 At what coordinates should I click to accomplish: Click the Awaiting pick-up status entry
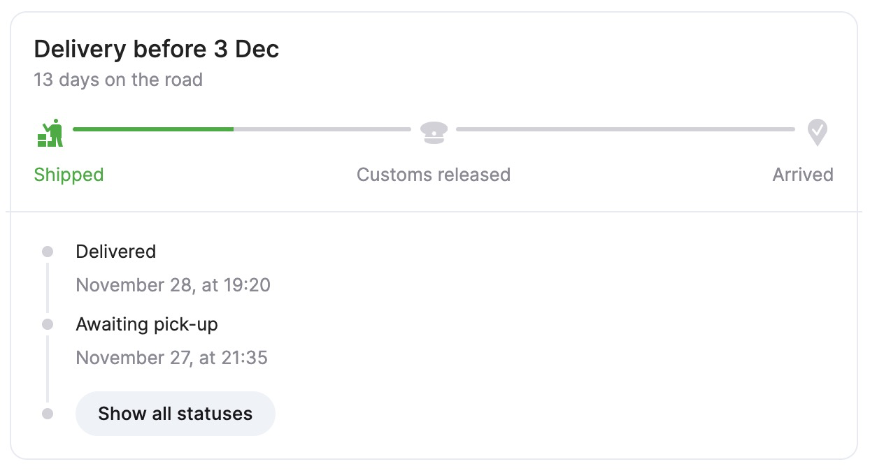tap(147, 324)
